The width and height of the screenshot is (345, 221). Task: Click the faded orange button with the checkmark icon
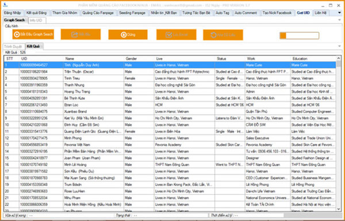tap(177, 34)
